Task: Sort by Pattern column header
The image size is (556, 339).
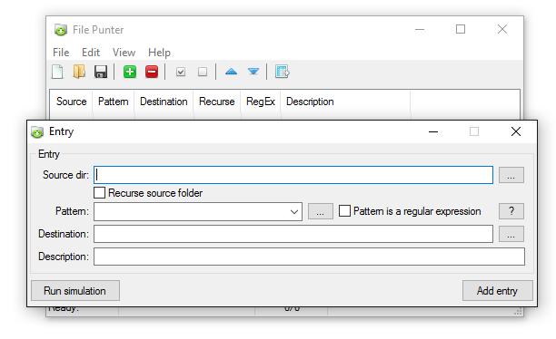Action: tap(114, 102)
